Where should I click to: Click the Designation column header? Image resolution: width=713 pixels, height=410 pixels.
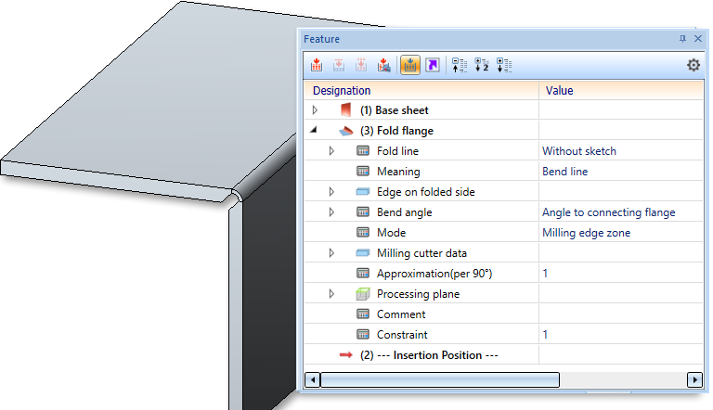point(421,91)
